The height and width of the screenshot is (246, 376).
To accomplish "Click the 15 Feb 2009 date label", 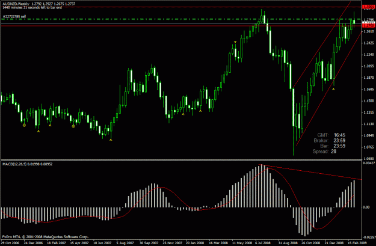I will [x=357, y=243].
